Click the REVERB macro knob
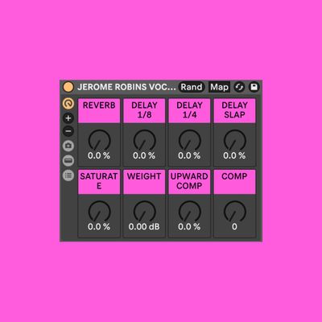 99,141
